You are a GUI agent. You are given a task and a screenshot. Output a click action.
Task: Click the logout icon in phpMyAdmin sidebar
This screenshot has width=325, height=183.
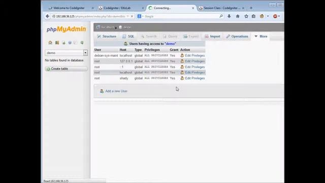point(57,43)
